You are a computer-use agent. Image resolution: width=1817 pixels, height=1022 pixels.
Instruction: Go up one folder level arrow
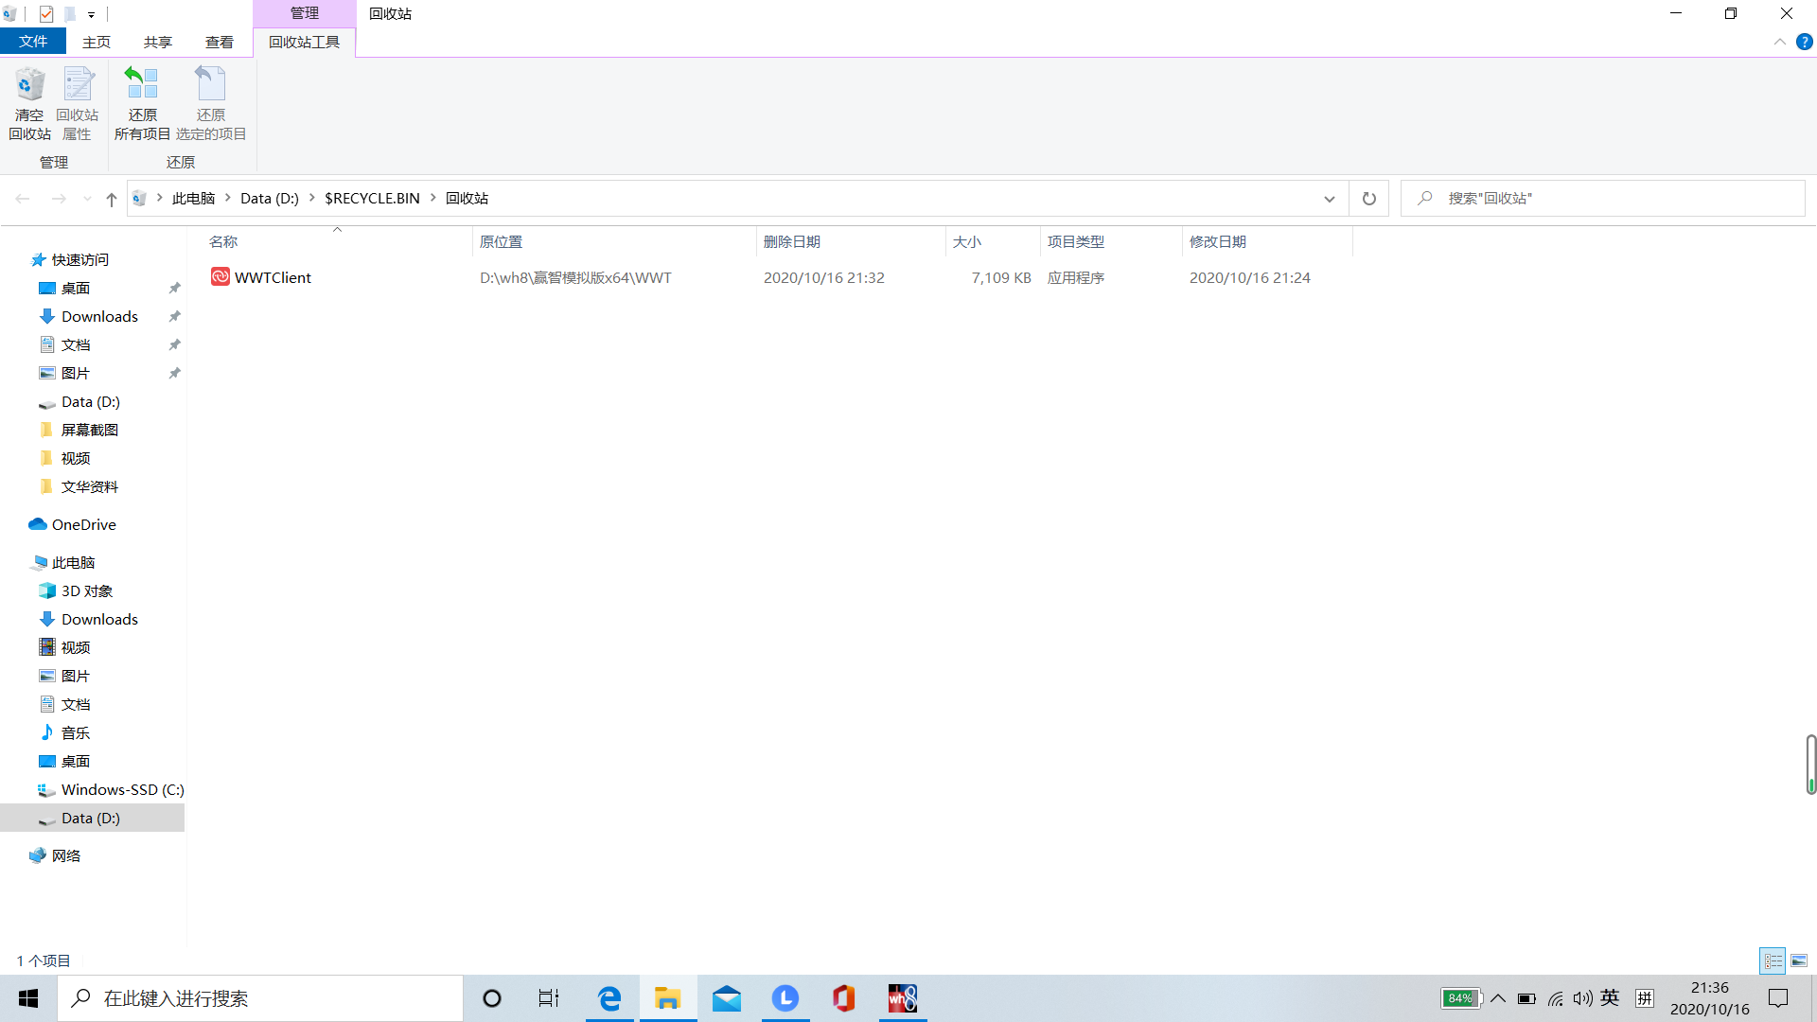coord(112,199)
